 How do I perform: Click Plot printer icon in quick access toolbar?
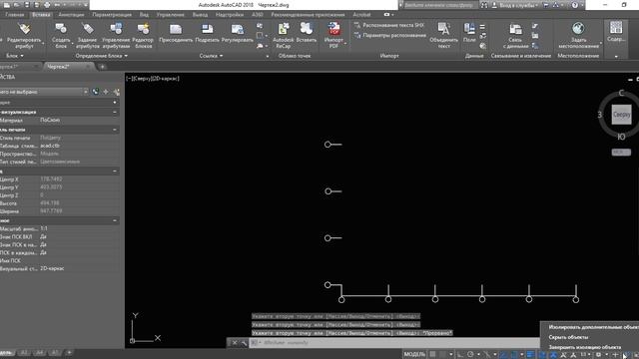pos(47,5)
